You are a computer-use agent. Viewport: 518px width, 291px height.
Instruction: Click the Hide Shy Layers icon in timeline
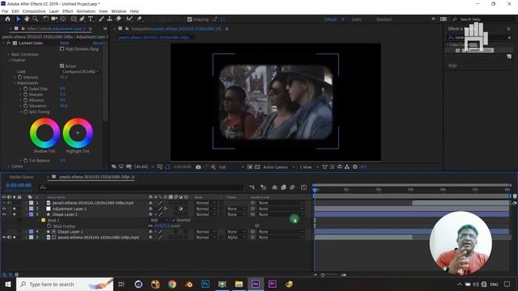coord(274,188)
